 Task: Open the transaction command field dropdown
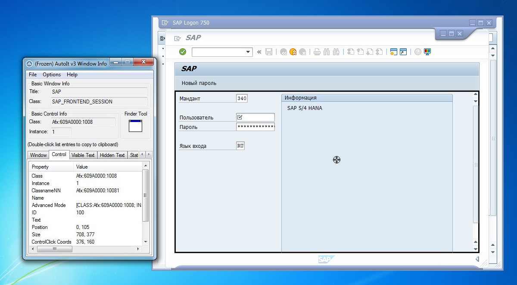(248, 52)
